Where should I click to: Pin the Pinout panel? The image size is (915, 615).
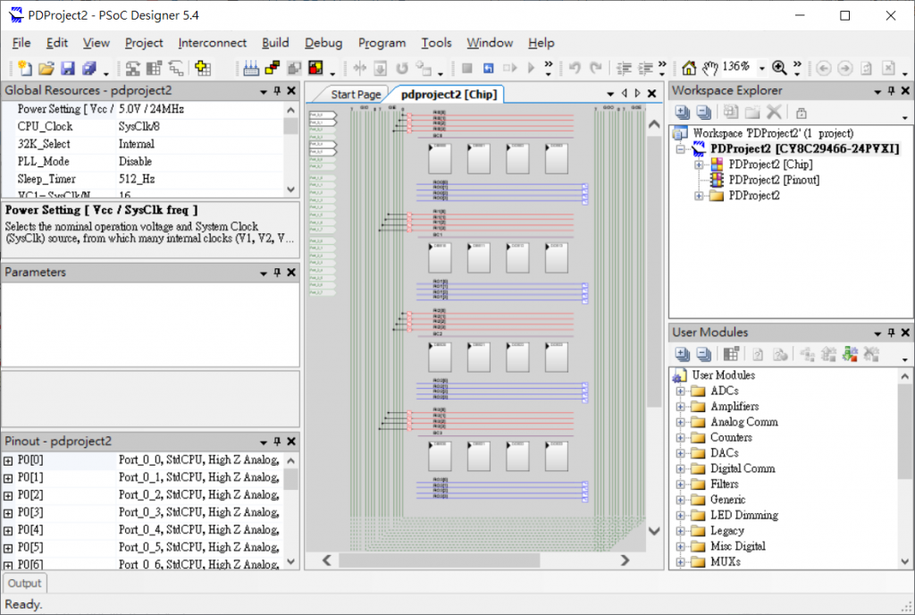tap(277, 442)
